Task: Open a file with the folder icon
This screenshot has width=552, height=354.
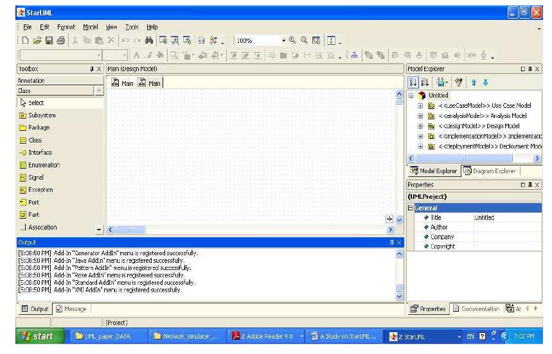Action: [x=37, y=40]
